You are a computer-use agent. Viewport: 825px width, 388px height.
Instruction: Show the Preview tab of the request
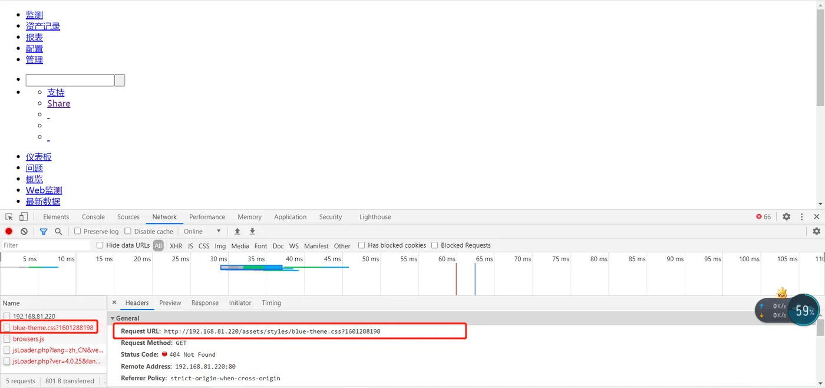point(170,303)
